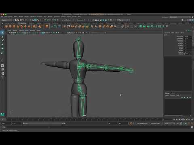Open the No Character Set dropdown
This screenshot has width=194, height=145.
pyautogui.click(x=142, y=124)
